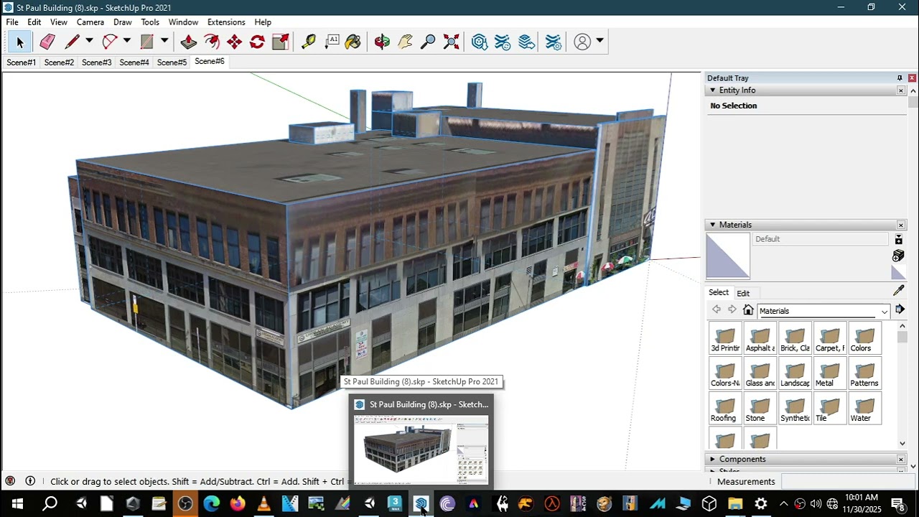Open the Rectangle tool dropdown arrow
Screen dimensions: 919x517
pos(164,41)
